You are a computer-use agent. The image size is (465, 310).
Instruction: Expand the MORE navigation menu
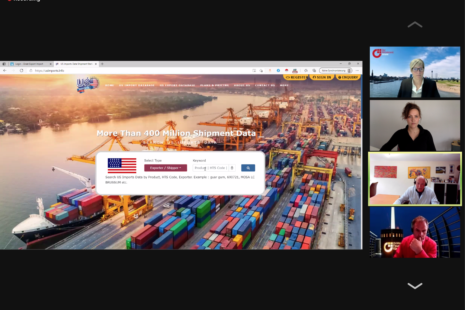[284, 85]
